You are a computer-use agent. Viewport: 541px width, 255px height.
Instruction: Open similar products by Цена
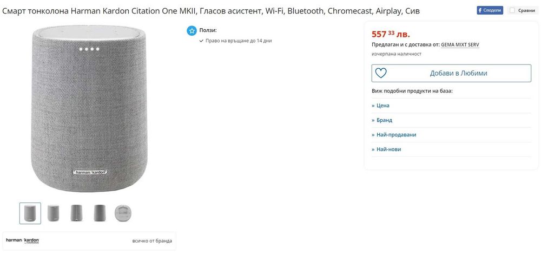tap(382, 106)
